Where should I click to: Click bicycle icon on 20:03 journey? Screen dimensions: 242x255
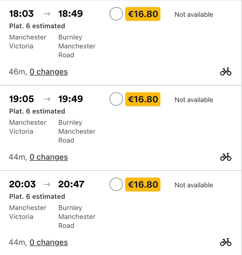point(226,242)
